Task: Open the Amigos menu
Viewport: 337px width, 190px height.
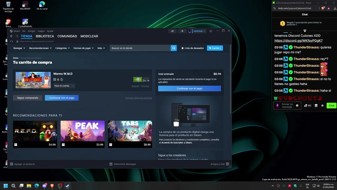Action: 32,31
